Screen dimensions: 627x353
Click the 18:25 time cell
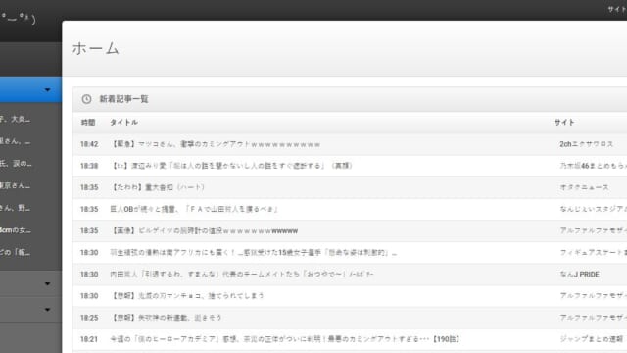coord(89,318)
